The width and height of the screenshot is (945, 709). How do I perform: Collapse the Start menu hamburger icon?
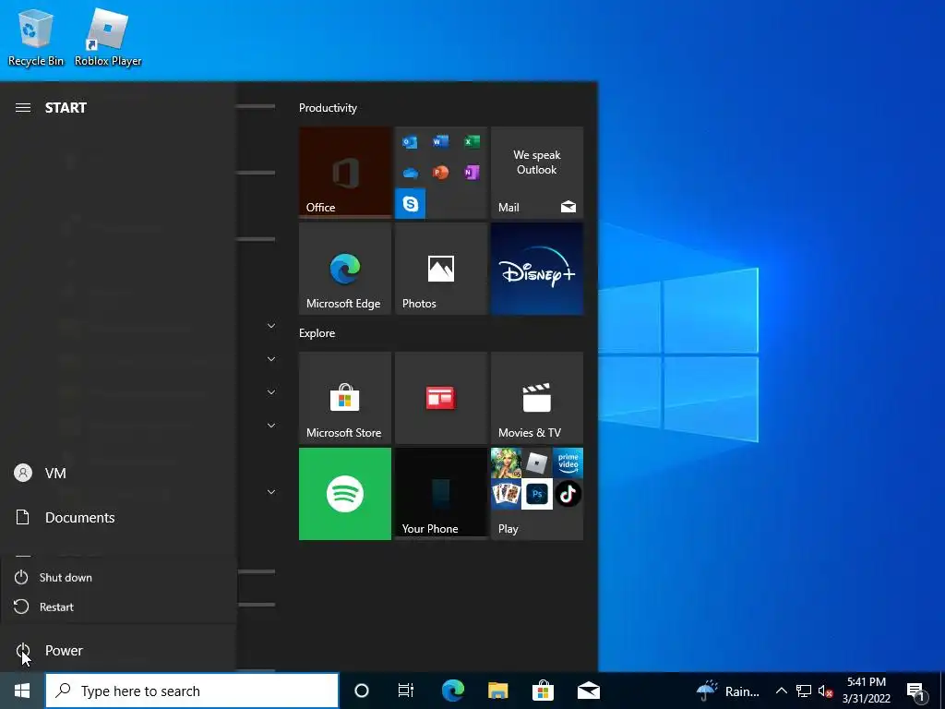tap(23, 108)
